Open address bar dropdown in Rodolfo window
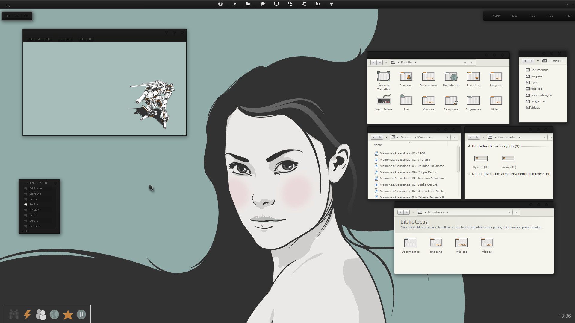This screenshot has width=575, height=323. (x=465, y=63)
